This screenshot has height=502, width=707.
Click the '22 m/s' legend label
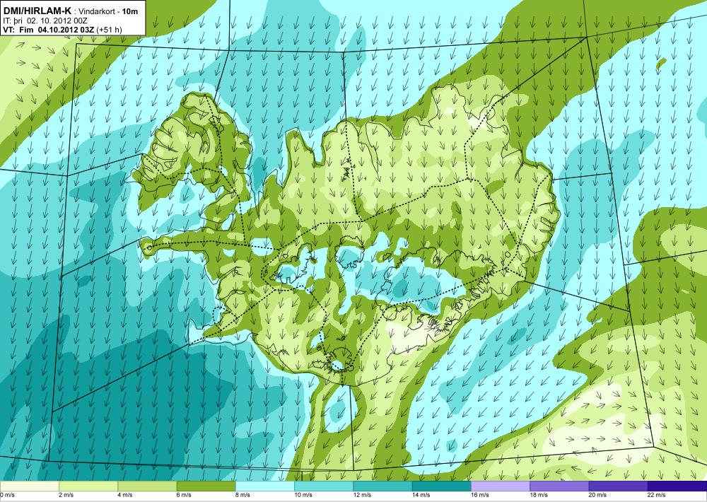[657, 495]
